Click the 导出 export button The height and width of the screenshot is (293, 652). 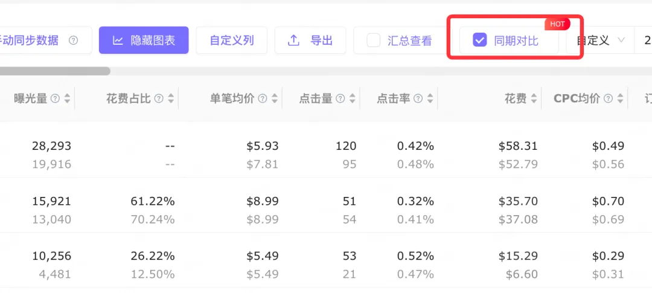tap(310, 40)
